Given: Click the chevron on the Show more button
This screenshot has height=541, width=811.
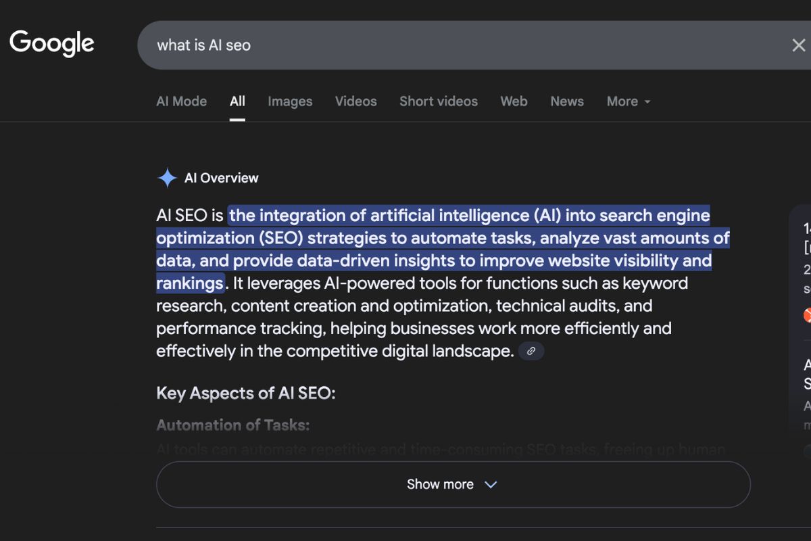Looking at the screenshot, I should 491,484.
